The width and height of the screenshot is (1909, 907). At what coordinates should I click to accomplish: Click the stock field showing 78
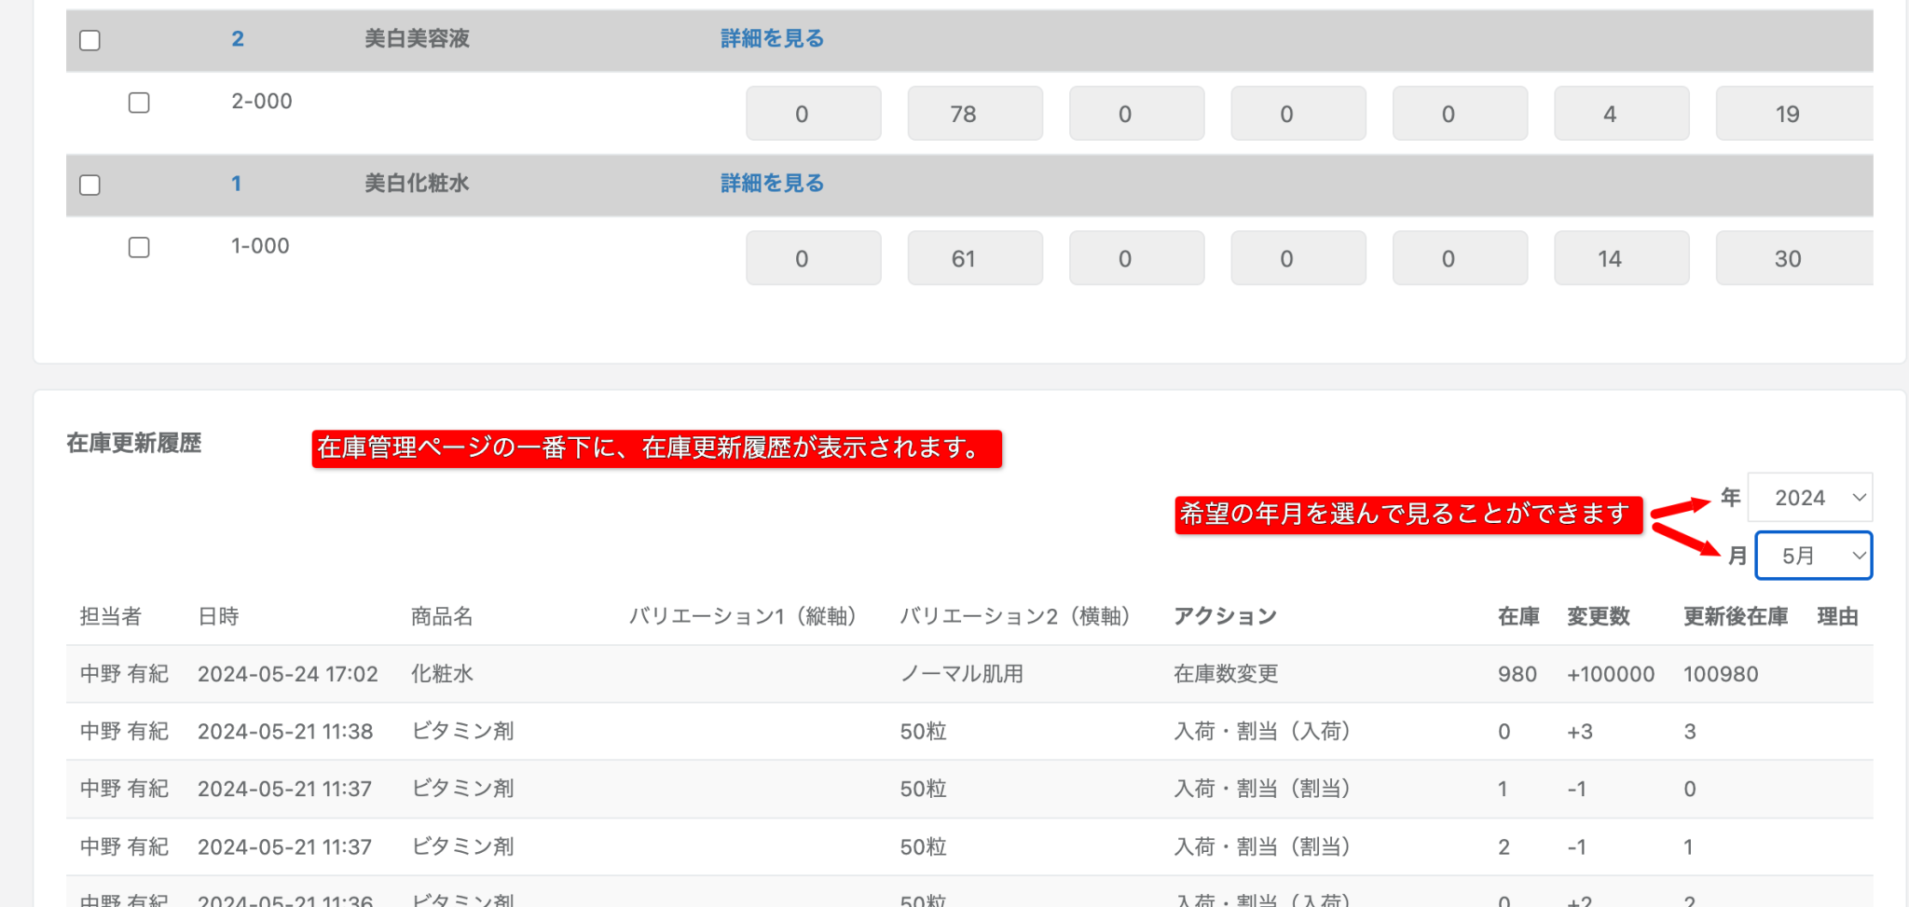[x=974, y=113]
